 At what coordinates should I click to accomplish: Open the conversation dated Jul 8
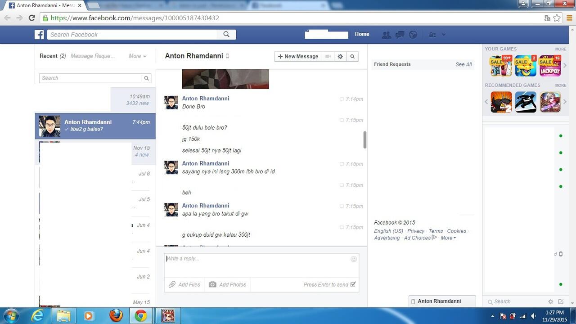pos(95,177)
